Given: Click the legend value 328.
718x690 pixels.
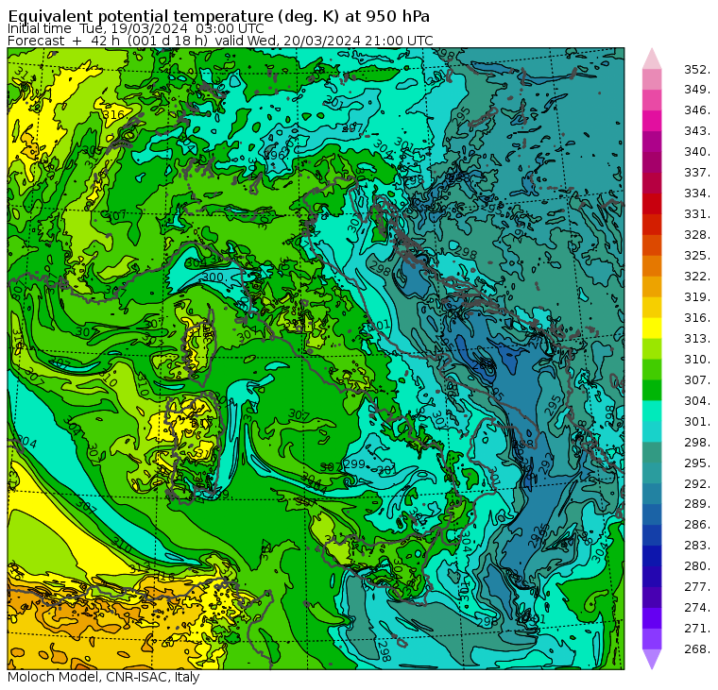Looking at the screenshot, I should 697,235.
